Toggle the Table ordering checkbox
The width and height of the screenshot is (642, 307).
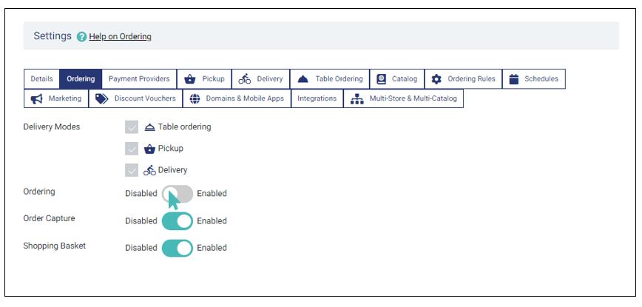pyautogui.click(x=132, y=127)
